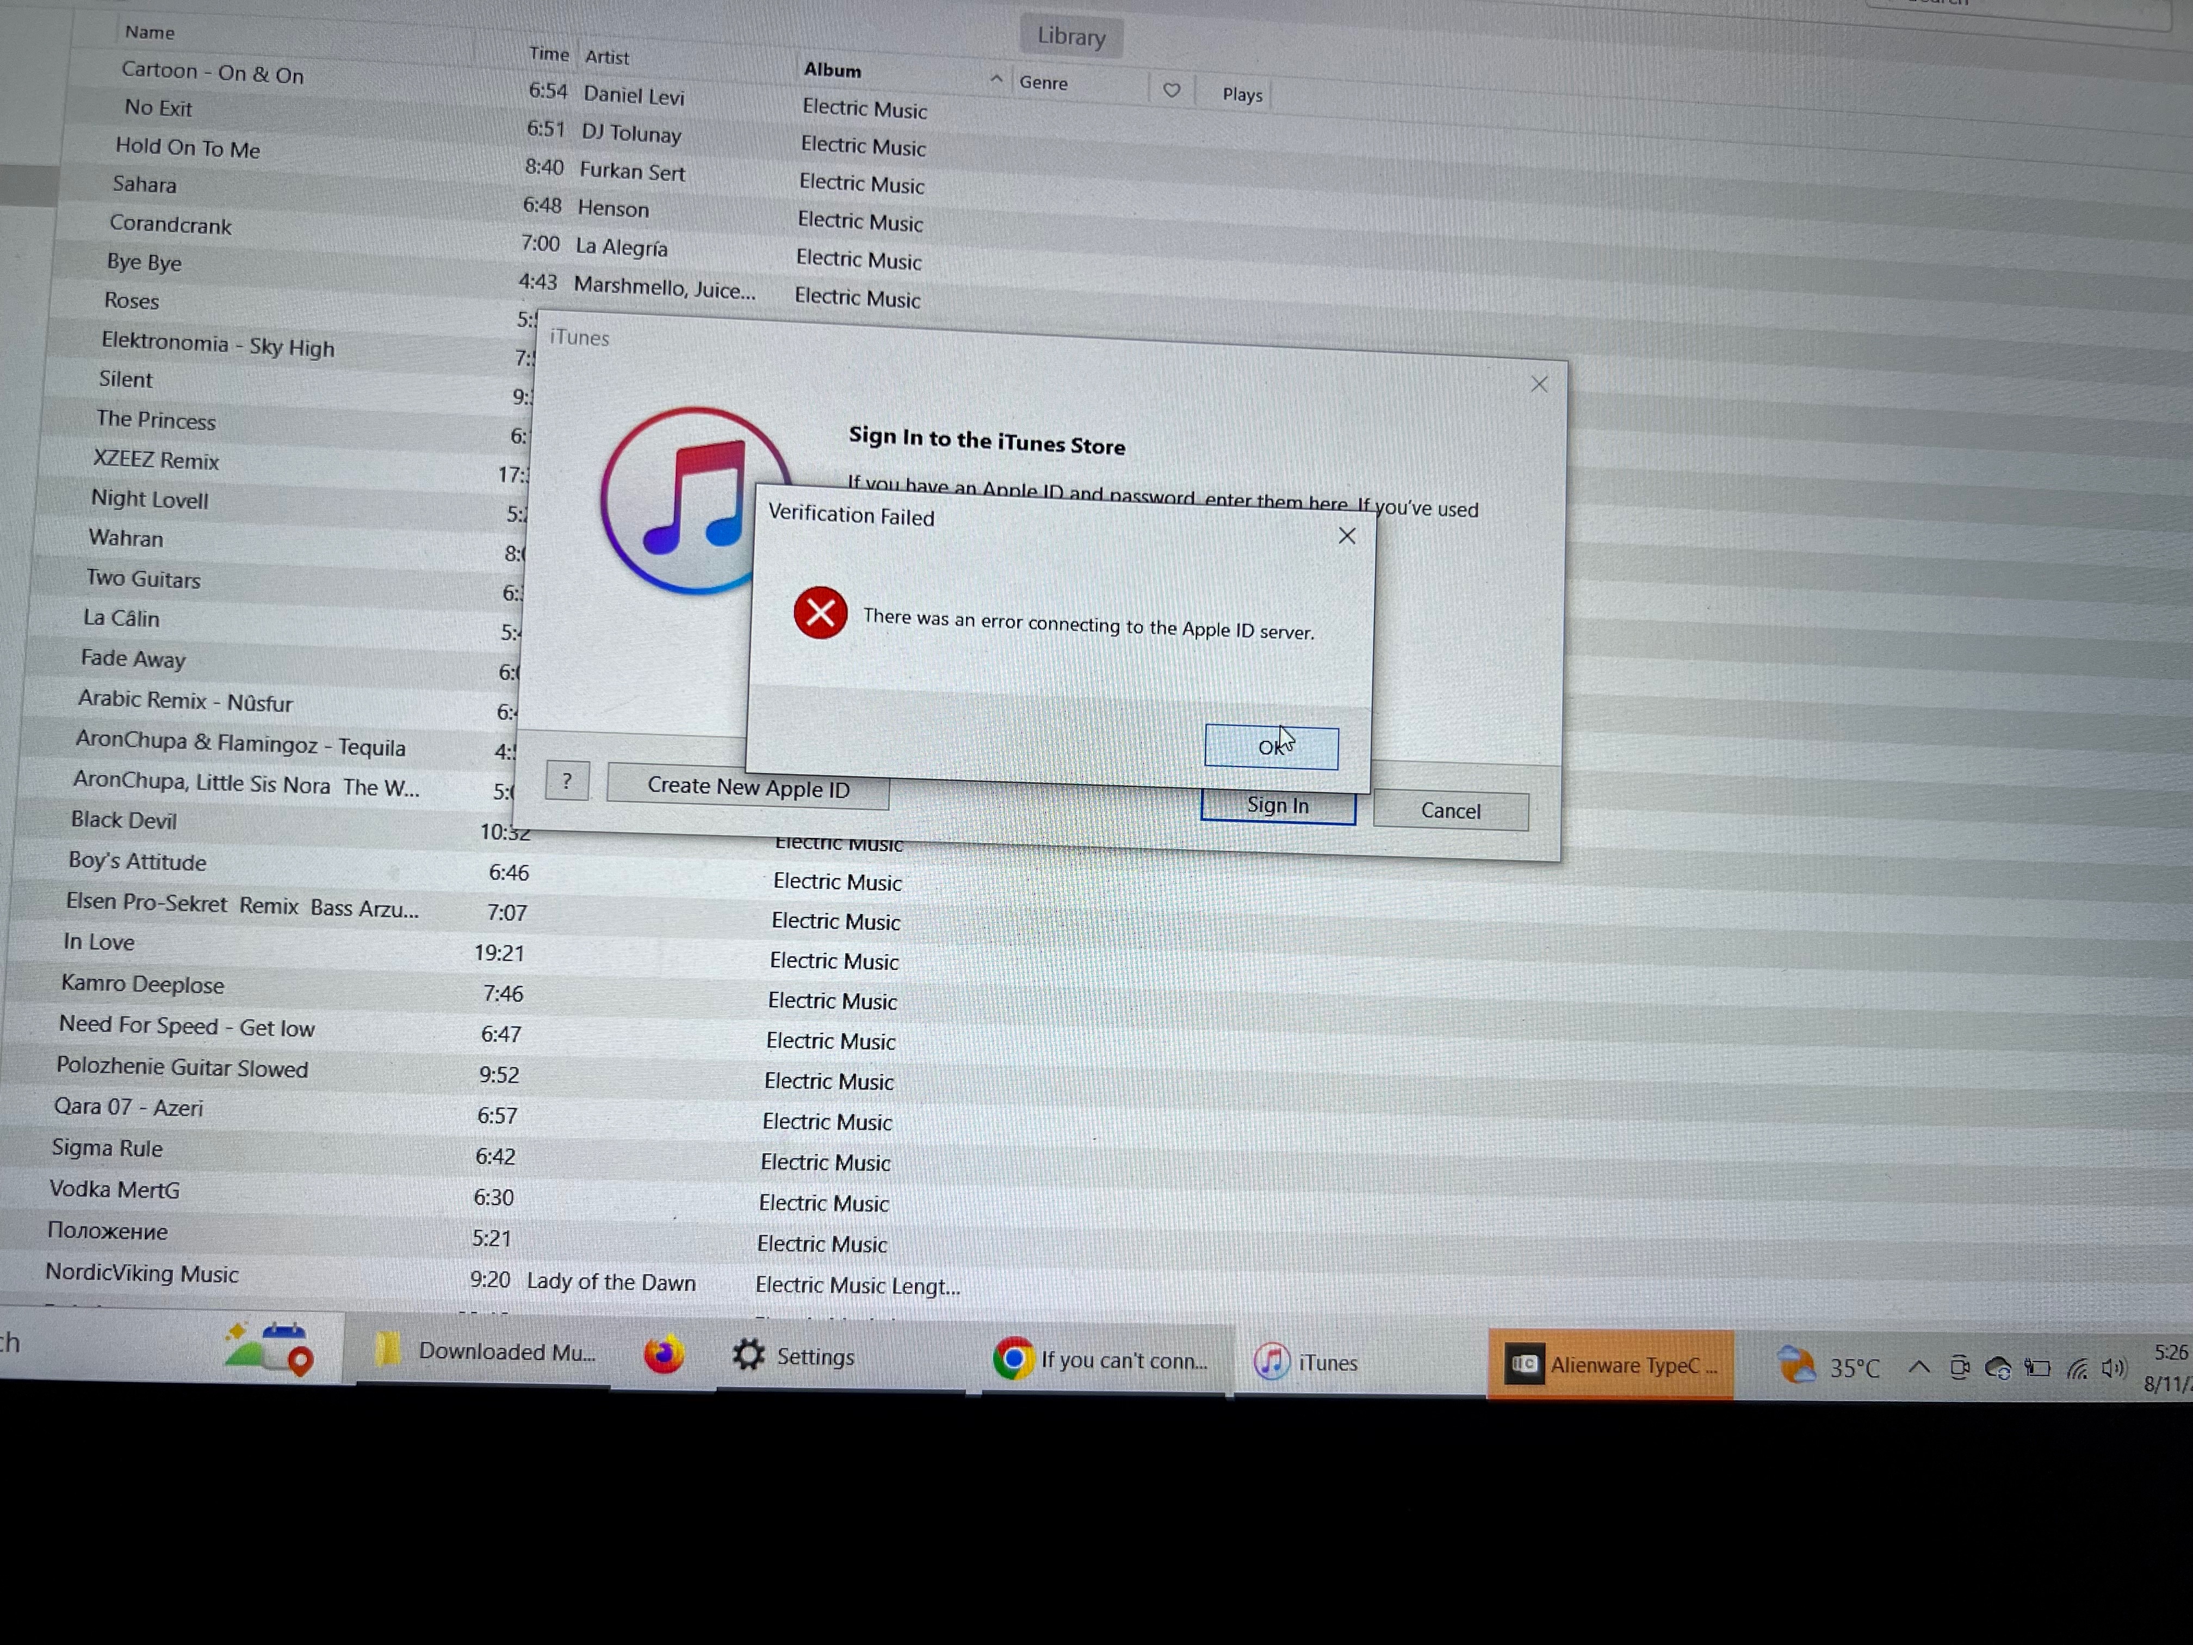Image resolution: width=2193 pixels, height=1645 pixels.
Task: Select the song Sigma Rule
Action: pos(107,1148)
